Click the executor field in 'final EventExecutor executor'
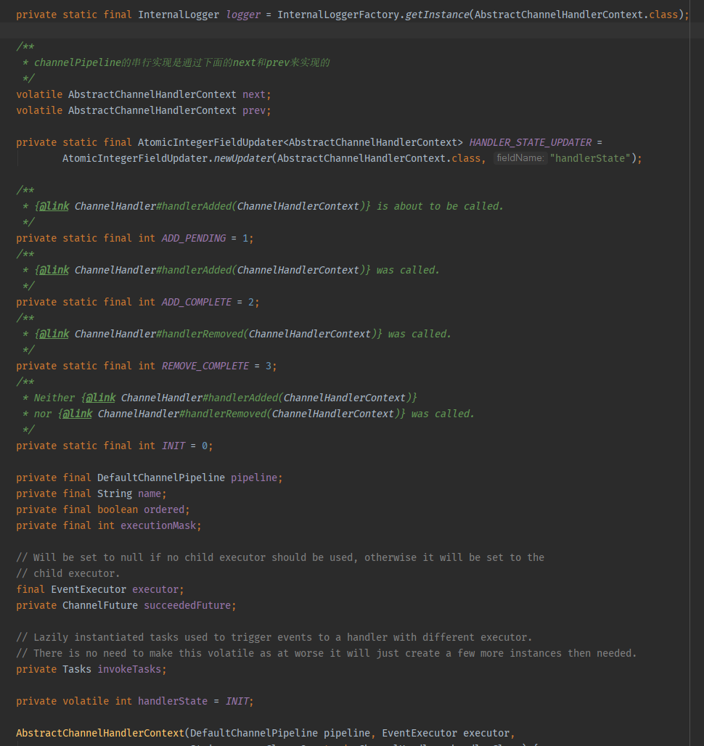704x746 pixels. click(x=155, y=589)
